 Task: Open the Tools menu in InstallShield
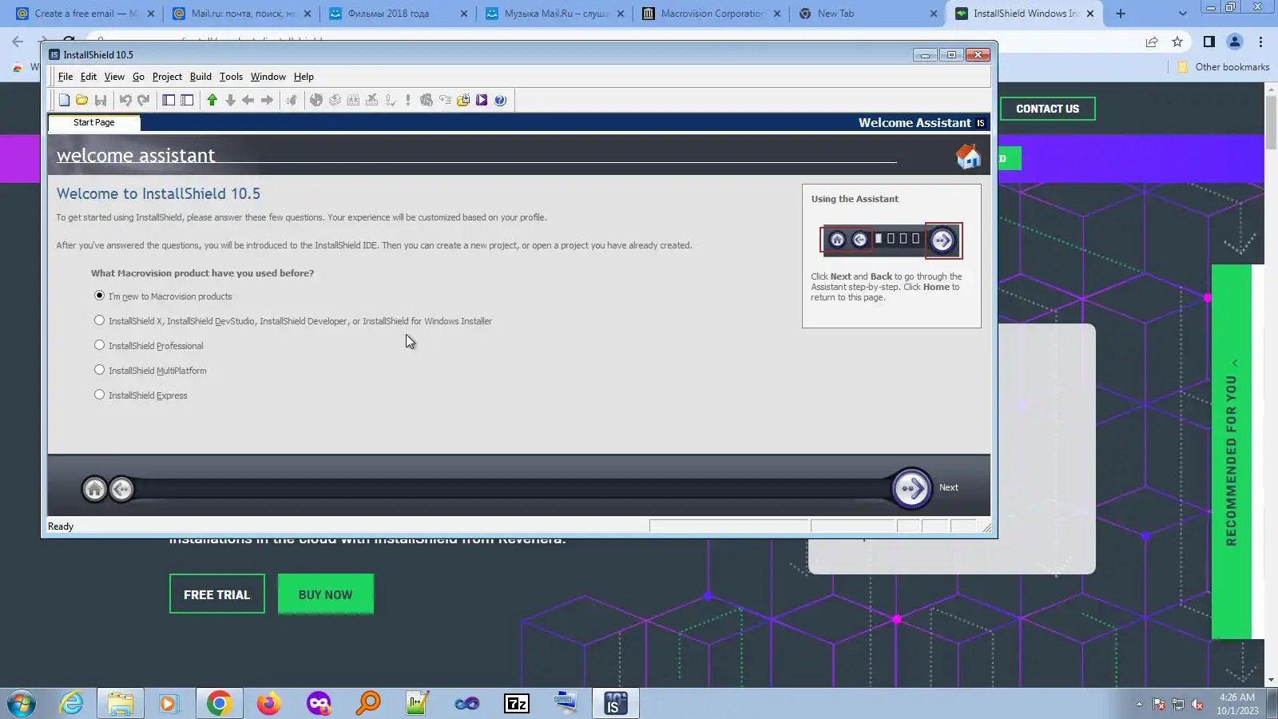(231, 77)
